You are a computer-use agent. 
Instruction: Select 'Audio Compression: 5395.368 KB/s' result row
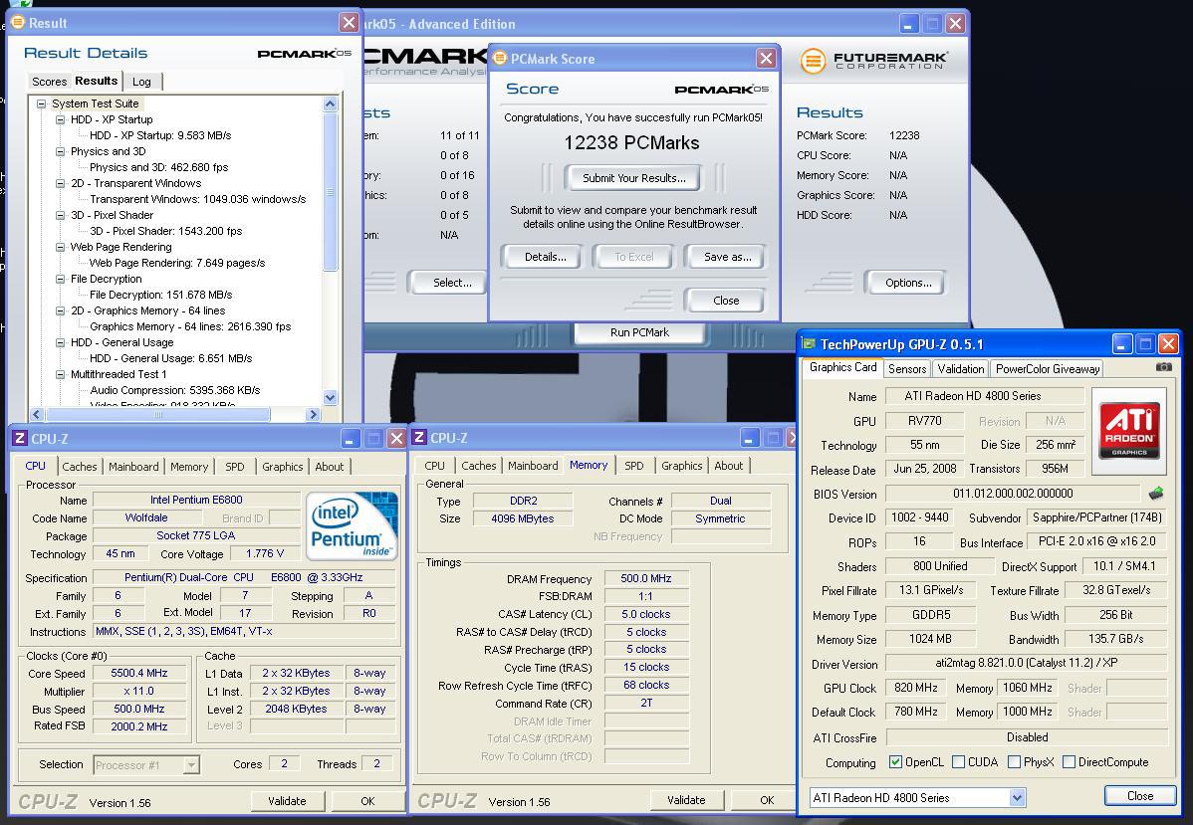click(x=175, y=390)
